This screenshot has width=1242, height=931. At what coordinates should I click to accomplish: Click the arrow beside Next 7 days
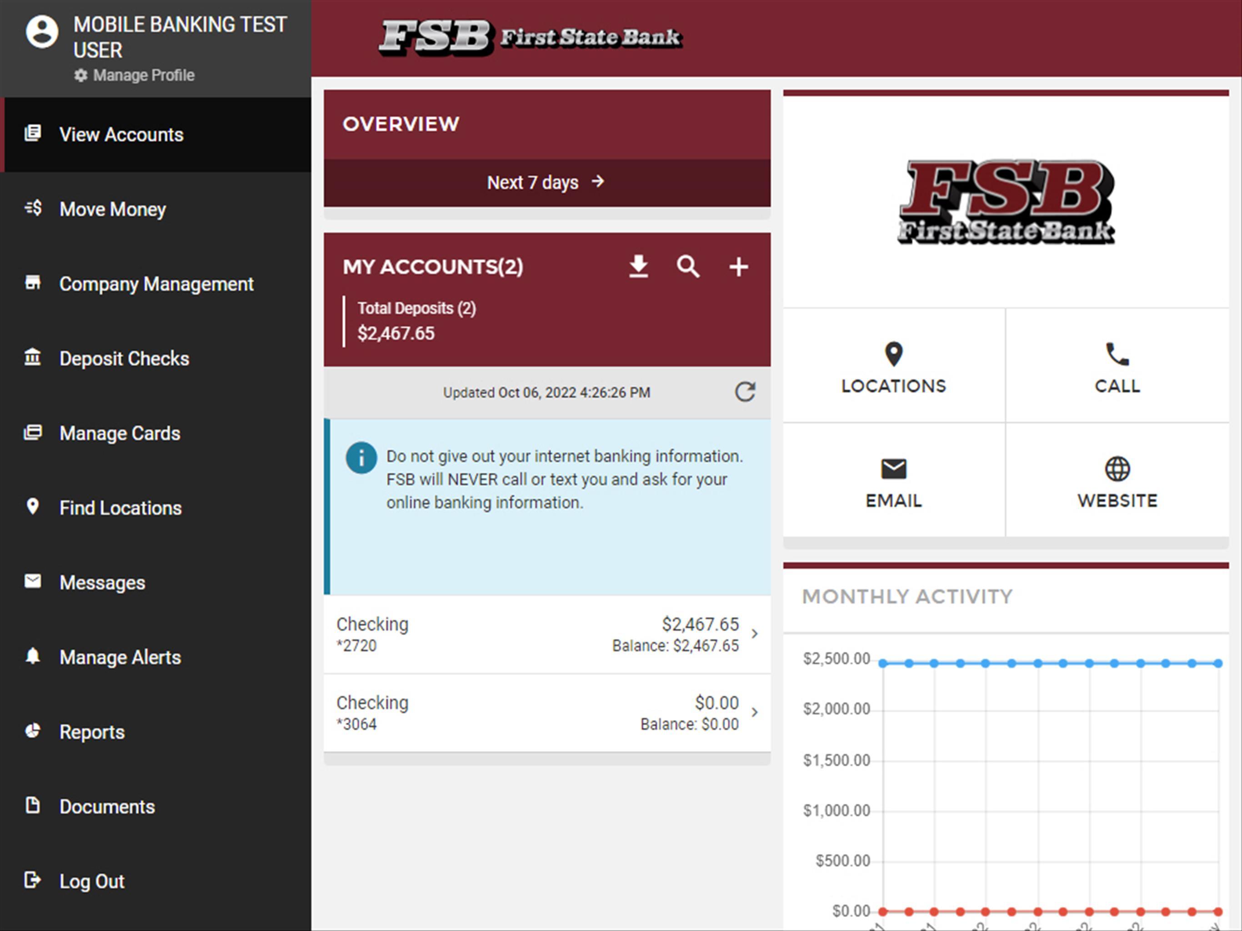(x=598, y=181)
